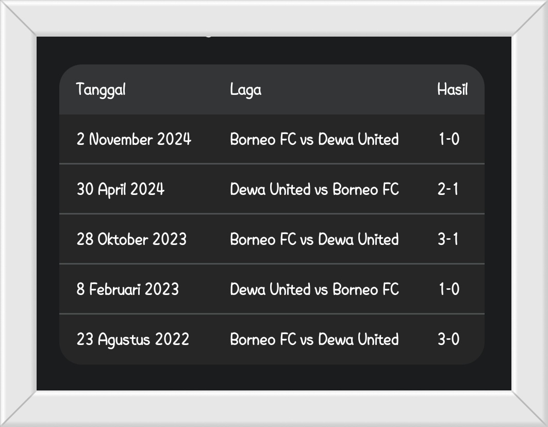The height and width of the screenshot is (427, 548).
Task: Select the 30 April 2024 date cell
Action: (x=120, y=189)
